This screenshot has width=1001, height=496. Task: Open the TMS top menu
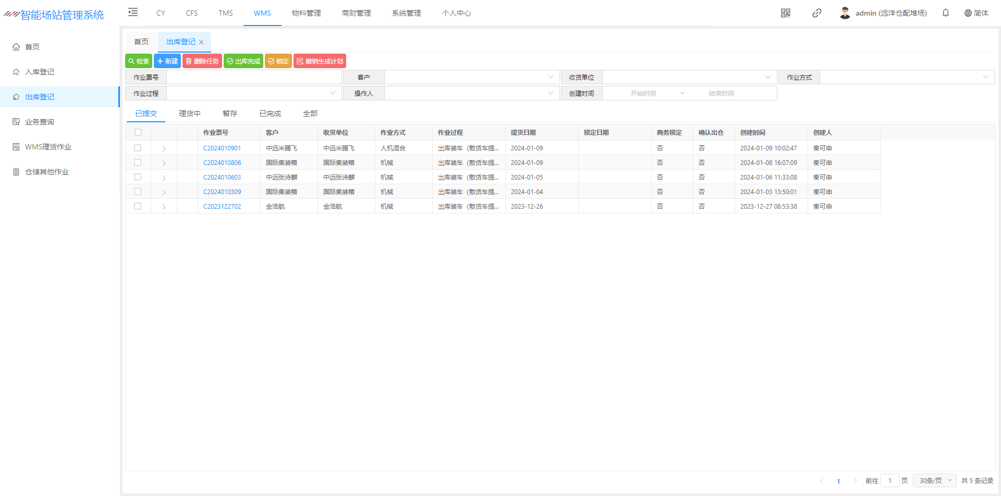[x=226, y=13]
